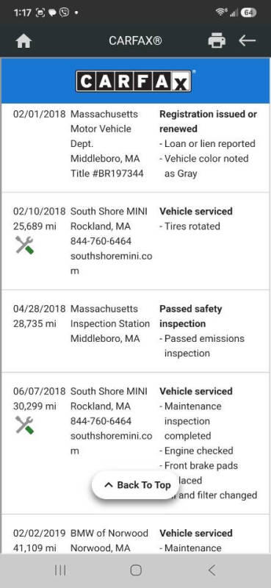Print the CARFAX report
Image resolution: width=271 pixels, height=588 pixels.
(217, 40)
